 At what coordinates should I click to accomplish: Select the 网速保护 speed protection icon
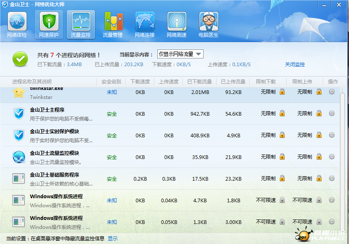tap(49, 25)
